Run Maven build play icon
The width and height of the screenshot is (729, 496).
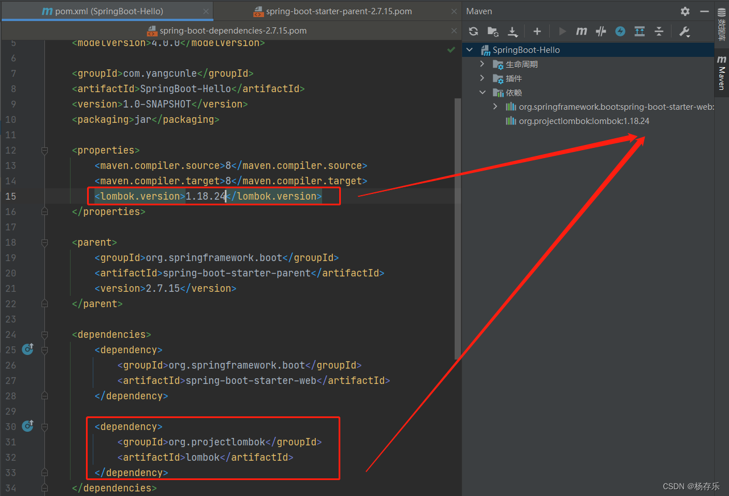coord(562,31)
